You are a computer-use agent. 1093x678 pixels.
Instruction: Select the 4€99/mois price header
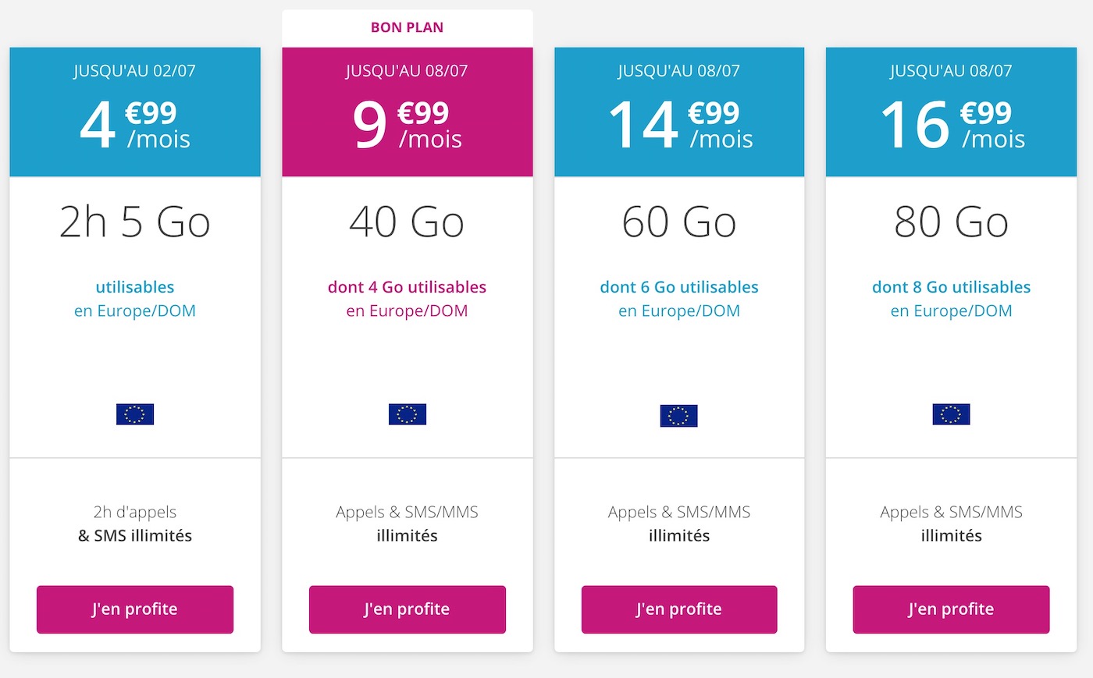coord(135,112)
